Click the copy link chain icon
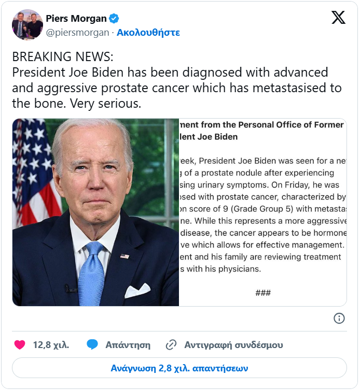The width and height of the screenshot is (360, 390). (171, 345)
